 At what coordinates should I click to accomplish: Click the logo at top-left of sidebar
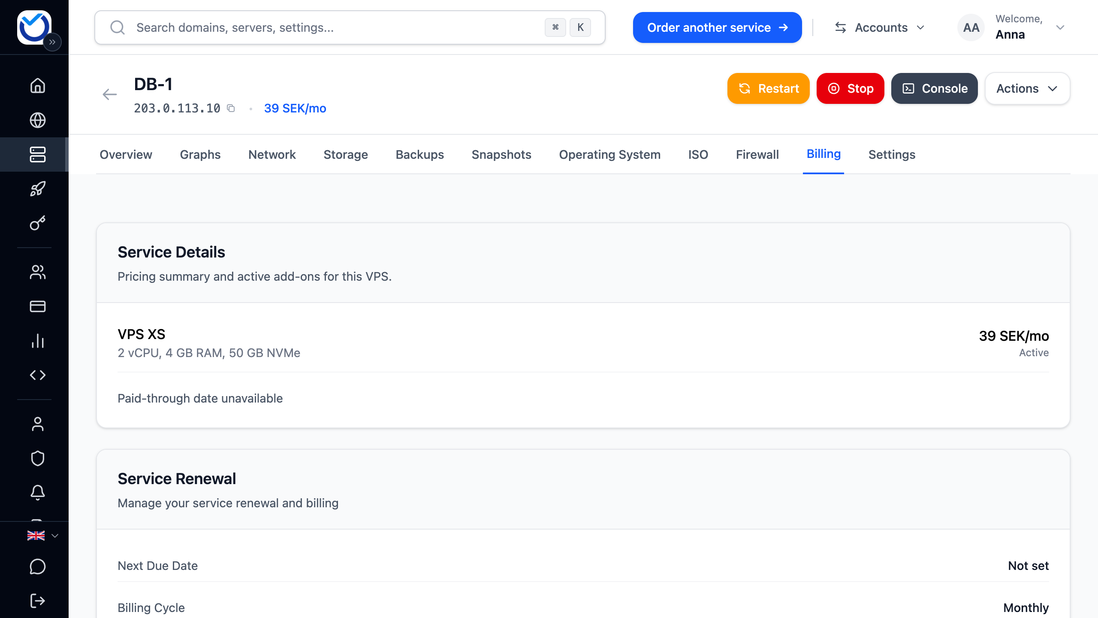(x=34, y=27)
